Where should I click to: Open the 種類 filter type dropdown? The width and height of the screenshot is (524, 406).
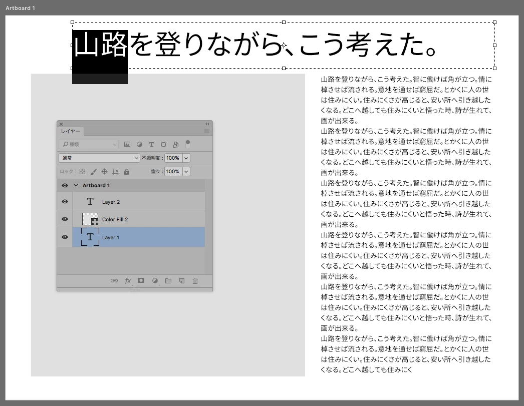(89, 144)
